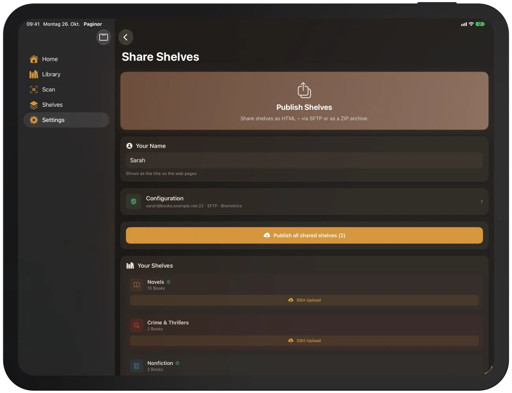
Task: Click the Home house icon
Action: point(34,59)
